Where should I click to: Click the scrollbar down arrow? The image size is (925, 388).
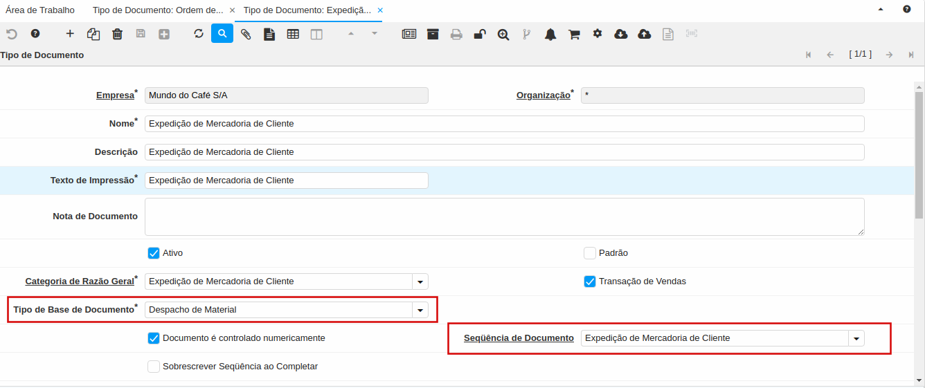coord(919,379)
